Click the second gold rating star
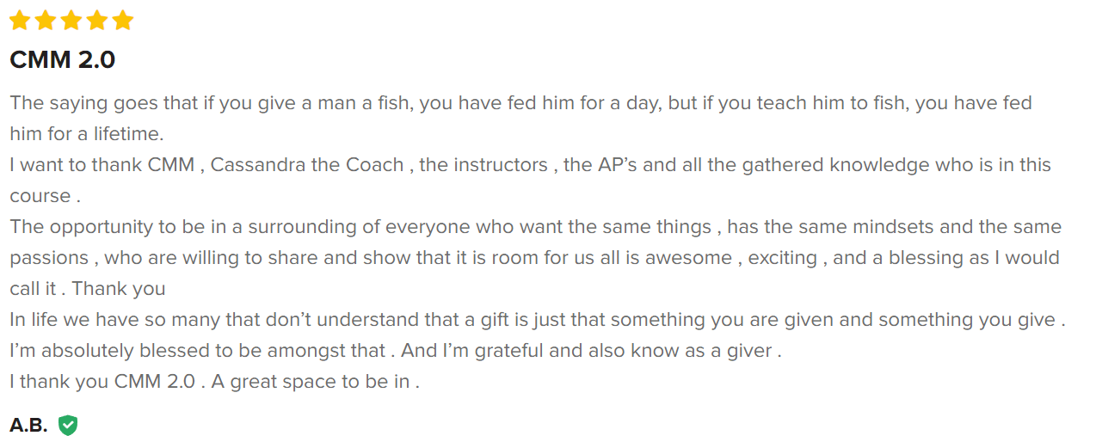The height and width of the screenshot is (448, 1096). coord(46,20)
